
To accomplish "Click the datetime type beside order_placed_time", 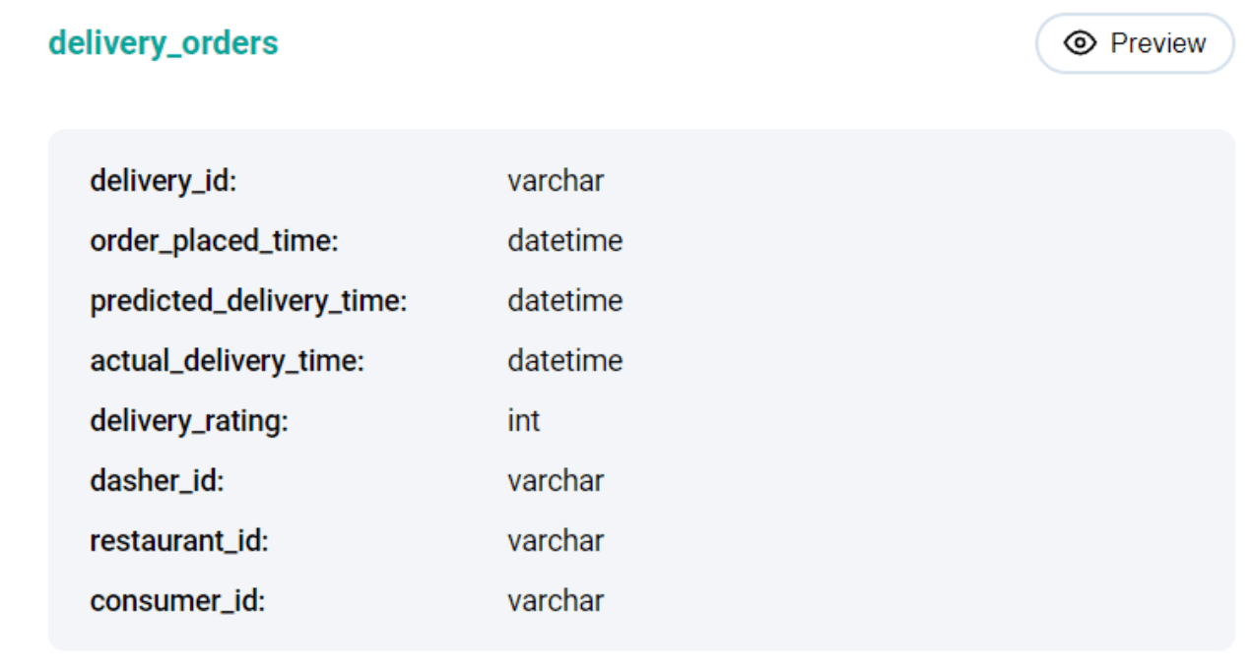I will point(564,241).
